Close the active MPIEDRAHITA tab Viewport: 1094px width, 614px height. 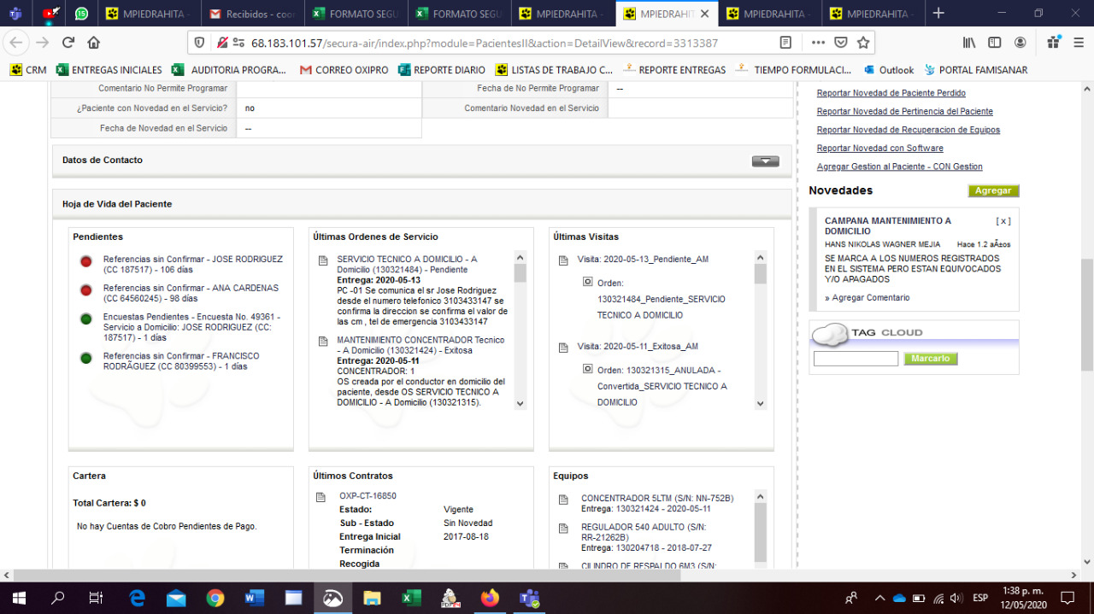click(704, 14)
